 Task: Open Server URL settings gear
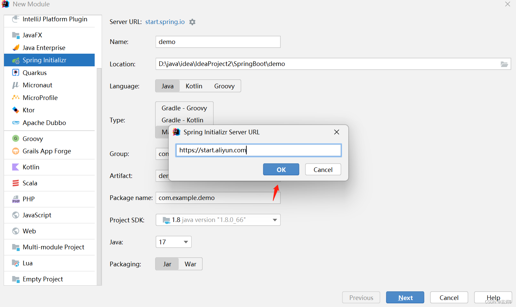[192, 22]
